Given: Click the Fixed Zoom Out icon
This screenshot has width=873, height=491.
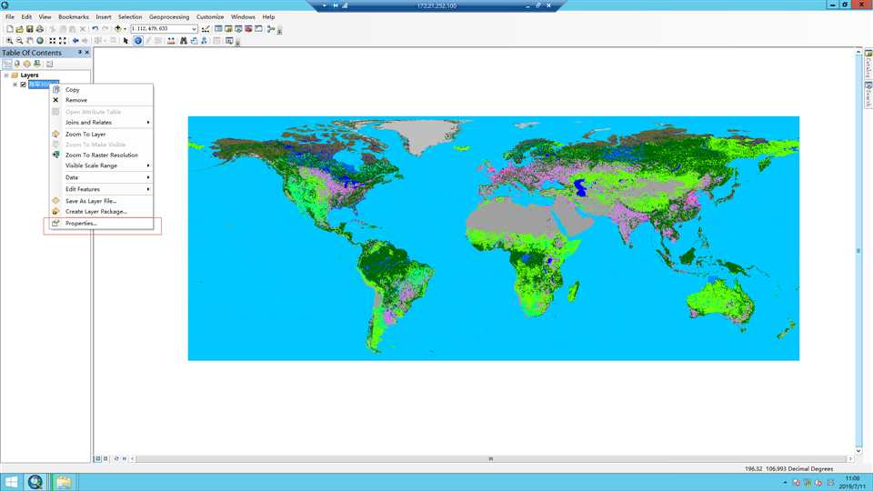Looking at the screenshot, I should (63, 41).
